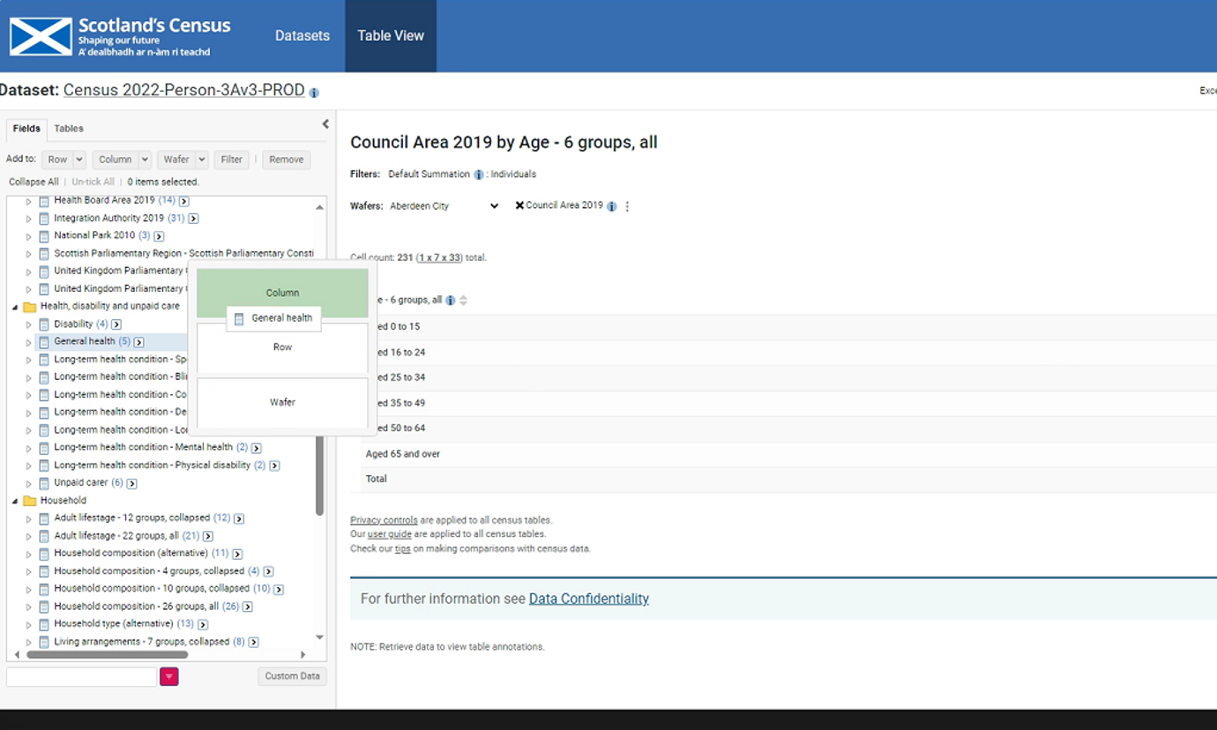Click the horizontal scrollbar of the fields tree
The height and width of the screenshot is (730, 1217).
[108, 655]
